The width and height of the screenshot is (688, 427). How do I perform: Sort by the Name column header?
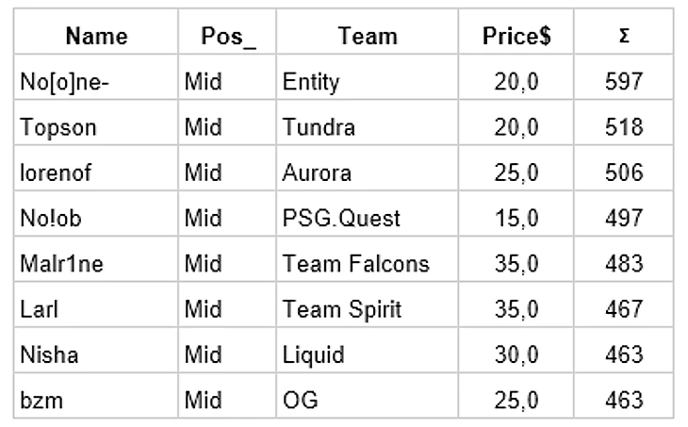[95, 36]
